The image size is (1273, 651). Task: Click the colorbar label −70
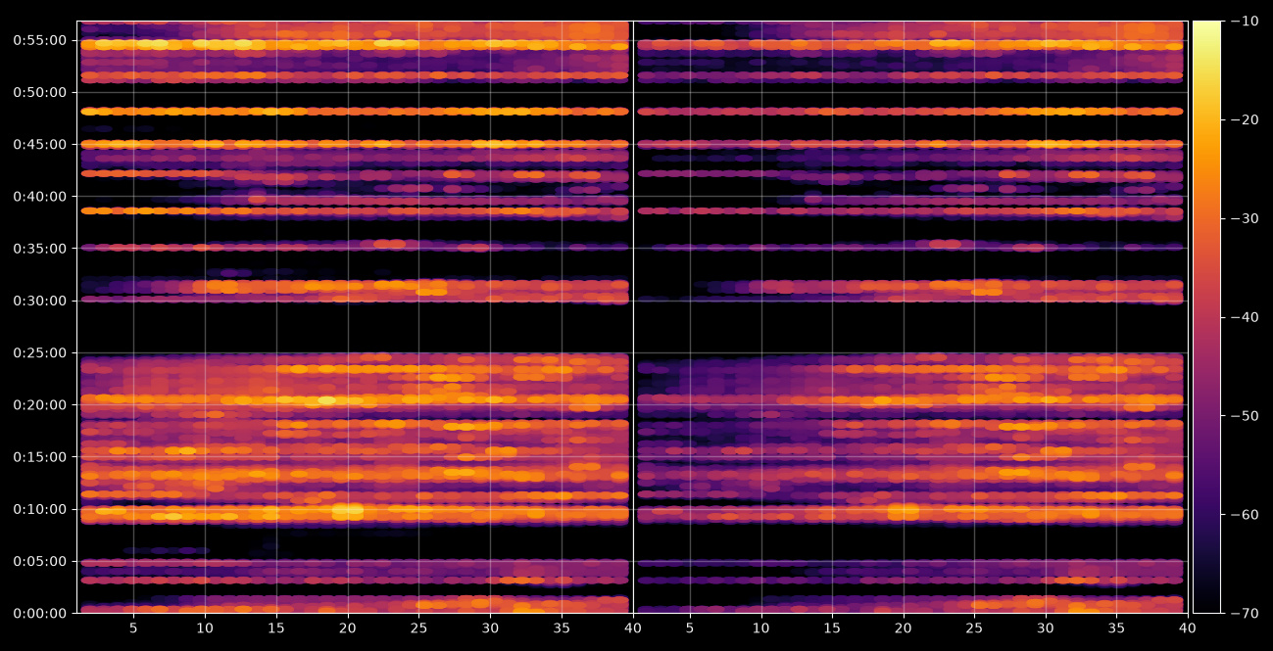pos(1246,614)
